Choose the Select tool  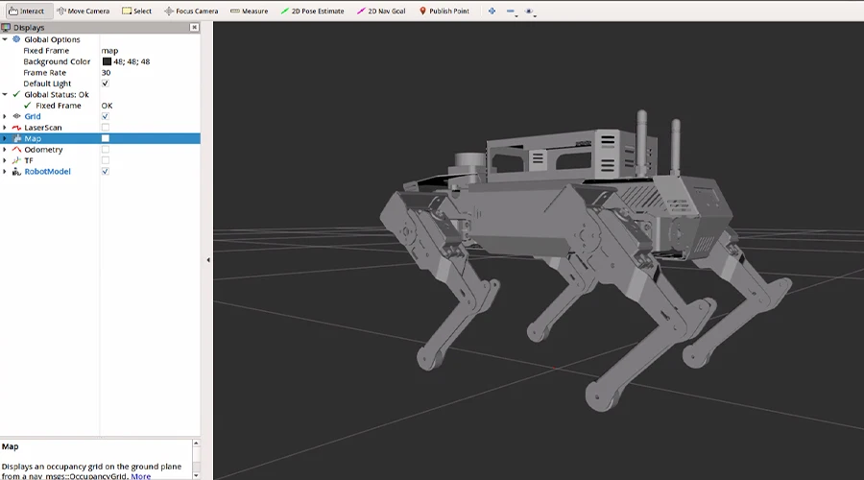(136, 11)
